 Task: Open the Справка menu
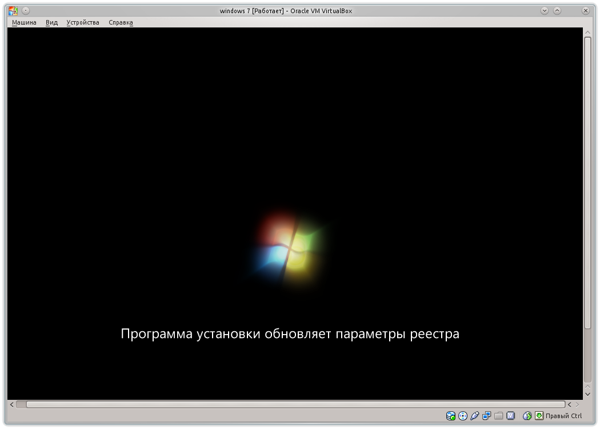[120, 22]
